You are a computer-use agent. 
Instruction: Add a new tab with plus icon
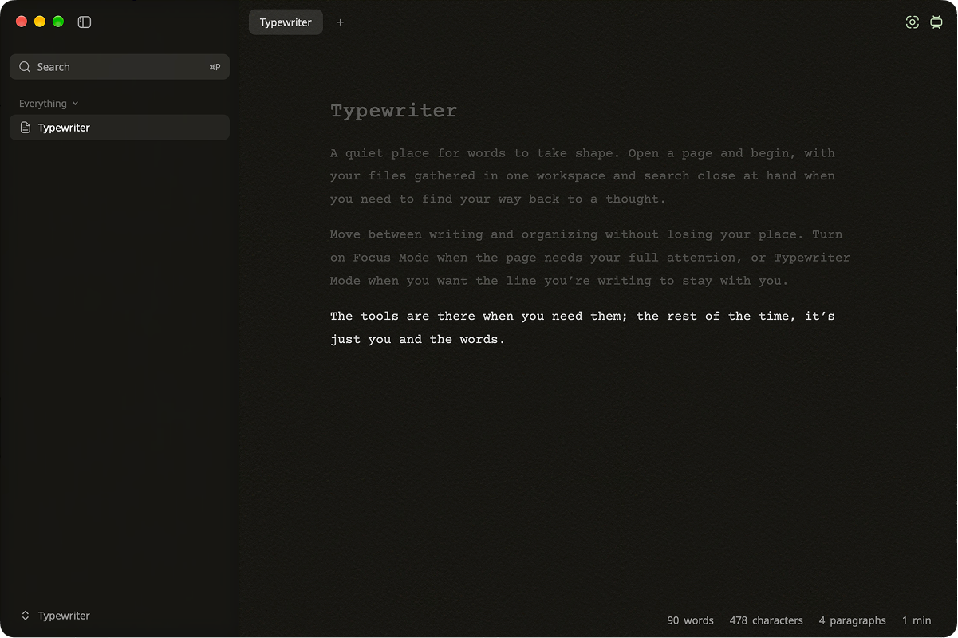pos(341,22)
